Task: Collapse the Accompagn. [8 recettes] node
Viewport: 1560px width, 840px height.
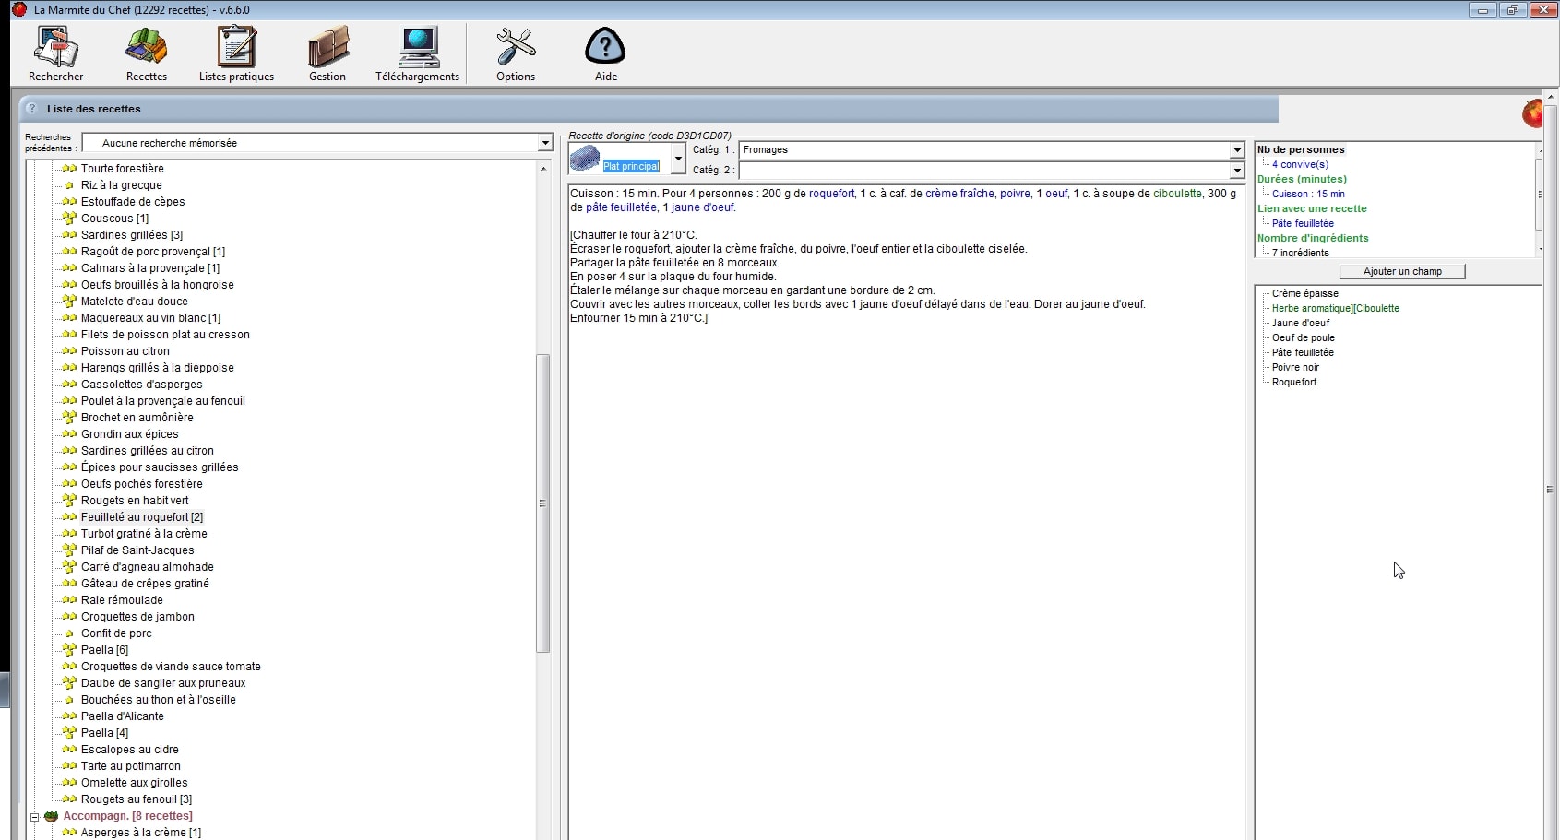Action: (34, 816)
